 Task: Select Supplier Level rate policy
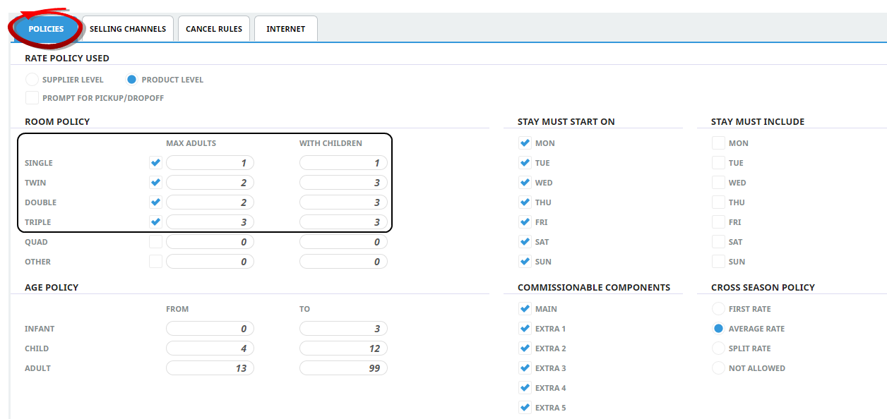(32, 80)
